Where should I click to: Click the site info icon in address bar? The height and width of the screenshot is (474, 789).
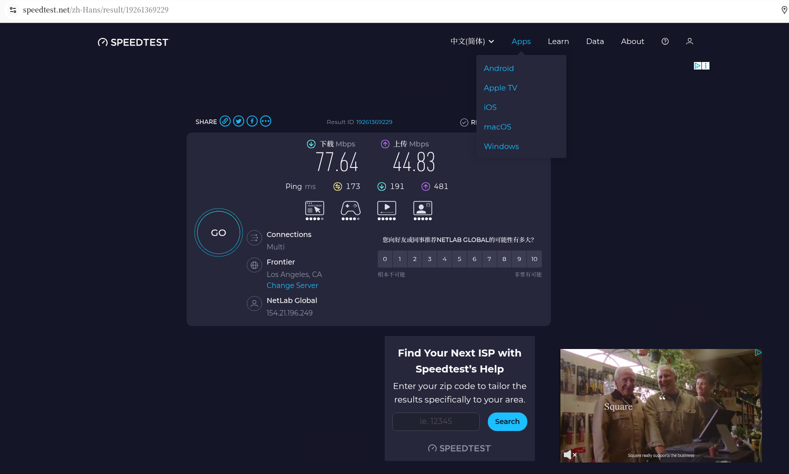13,10
